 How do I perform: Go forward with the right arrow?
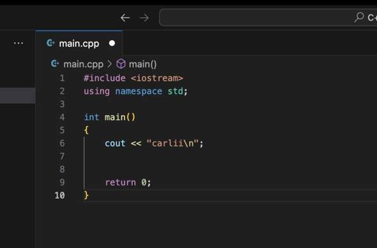[144, 17]
